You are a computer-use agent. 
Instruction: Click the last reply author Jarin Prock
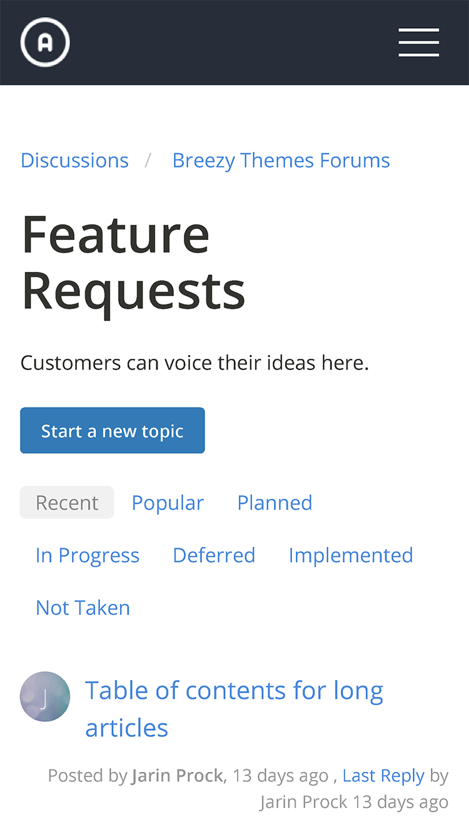(304, 802)
